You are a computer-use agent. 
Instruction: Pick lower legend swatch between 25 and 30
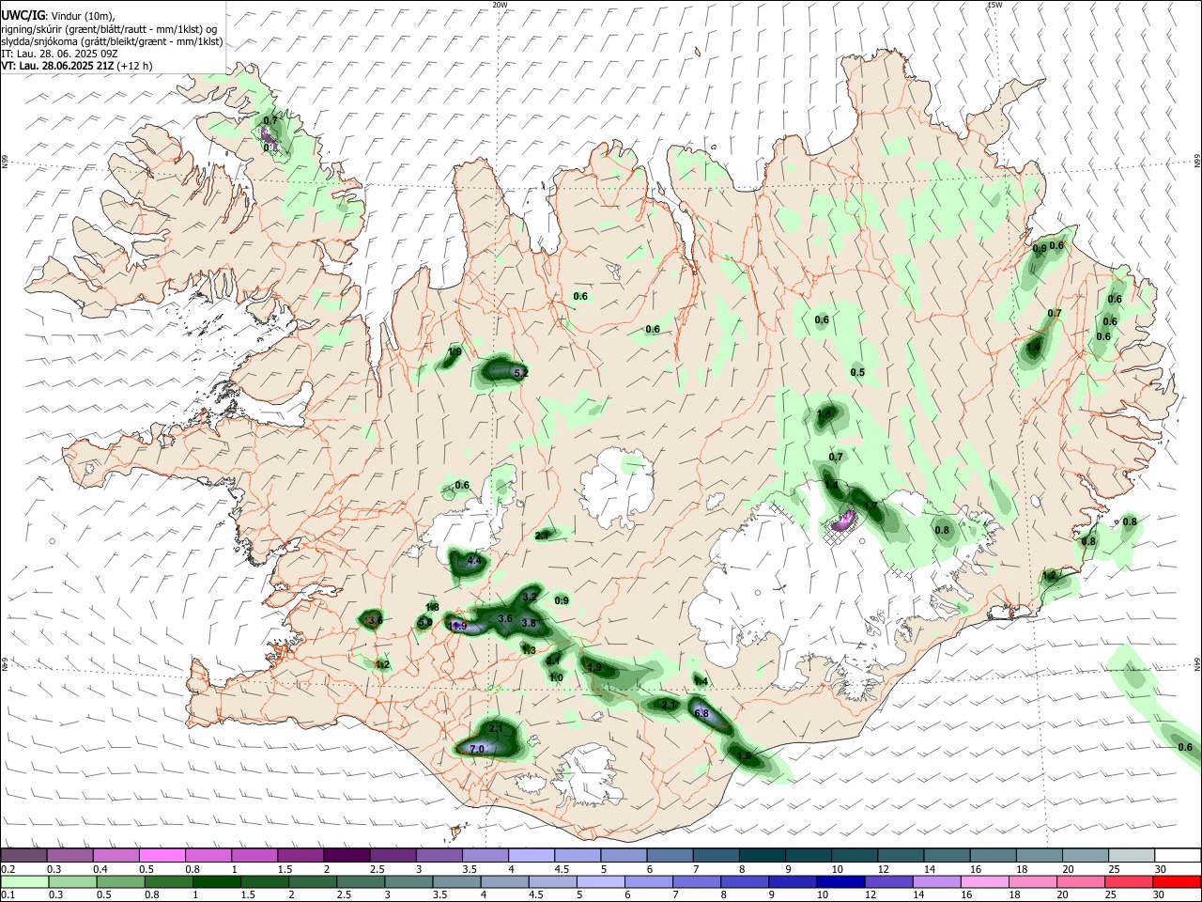[1130, 881]
